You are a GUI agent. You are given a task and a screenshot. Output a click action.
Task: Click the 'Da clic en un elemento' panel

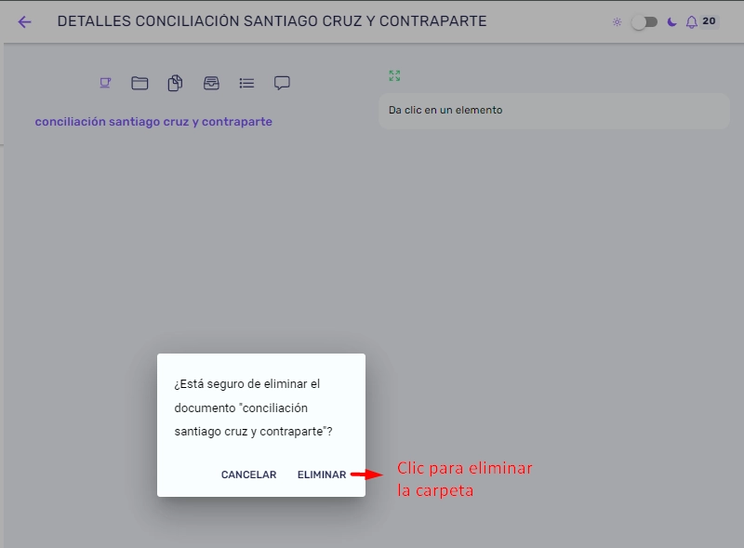coord(553,110)
